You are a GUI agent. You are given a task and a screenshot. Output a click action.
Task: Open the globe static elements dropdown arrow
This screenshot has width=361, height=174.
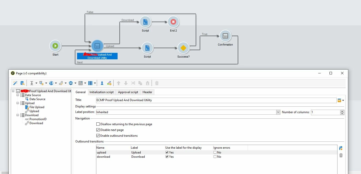[x=56, y=83]
